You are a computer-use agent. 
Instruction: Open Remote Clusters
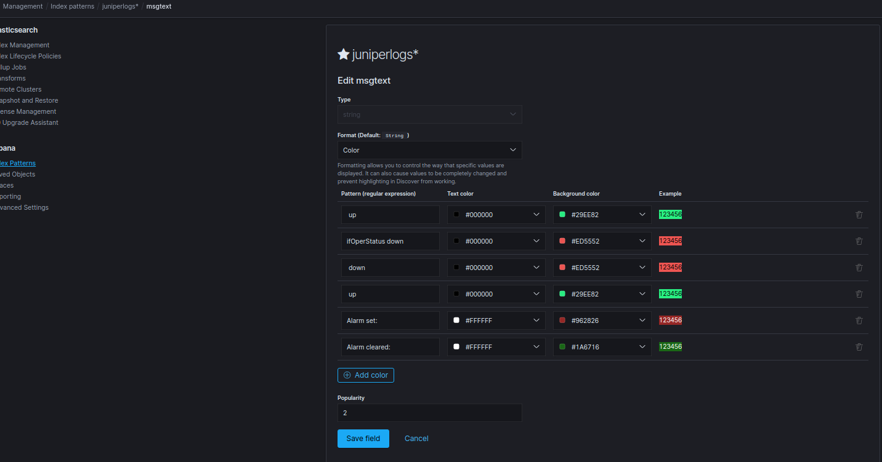21,89
